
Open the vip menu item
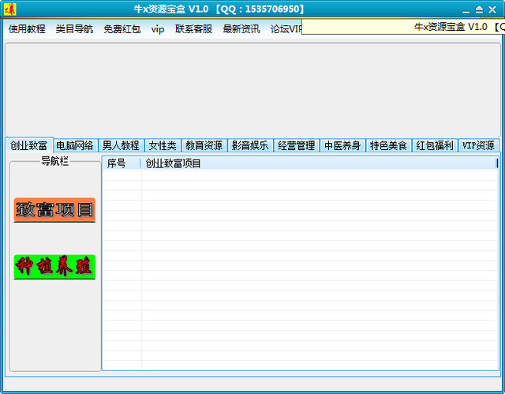[x=158, y=29]
